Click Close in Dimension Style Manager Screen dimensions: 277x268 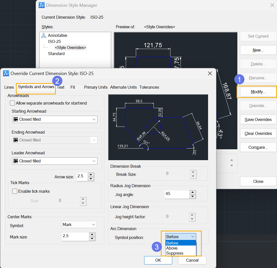point(258,181)
